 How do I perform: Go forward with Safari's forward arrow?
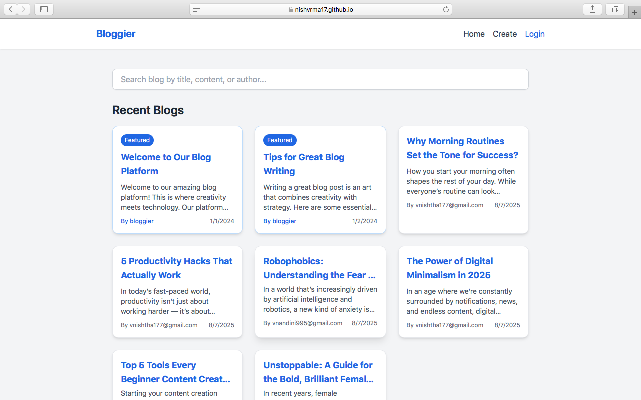(23, 9)
